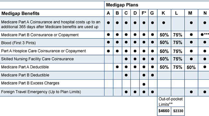
Task: Click the Plan A column header
Action: pos(108,13)
